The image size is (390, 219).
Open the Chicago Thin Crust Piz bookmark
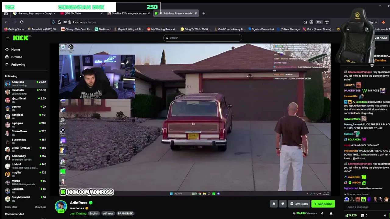[x=76, y=29]
